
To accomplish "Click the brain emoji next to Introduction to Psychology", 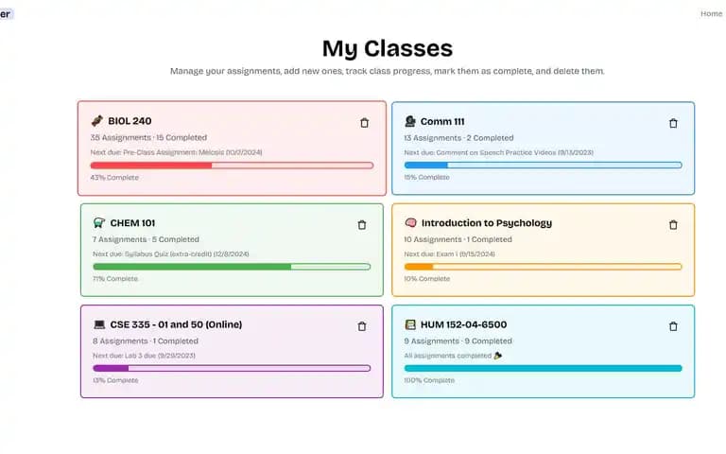I will pos(410,223).
